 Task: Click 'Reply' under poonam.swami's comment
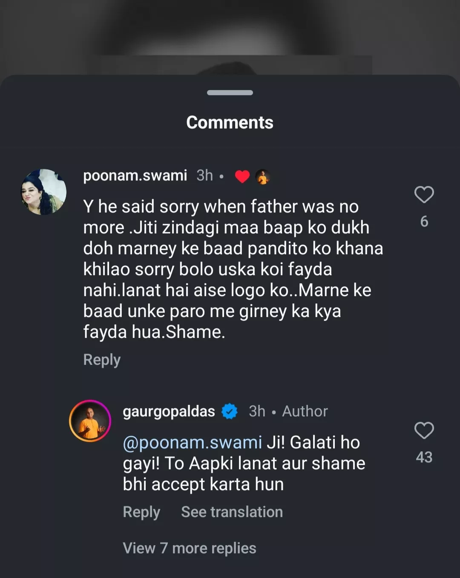tap(101, 360)
